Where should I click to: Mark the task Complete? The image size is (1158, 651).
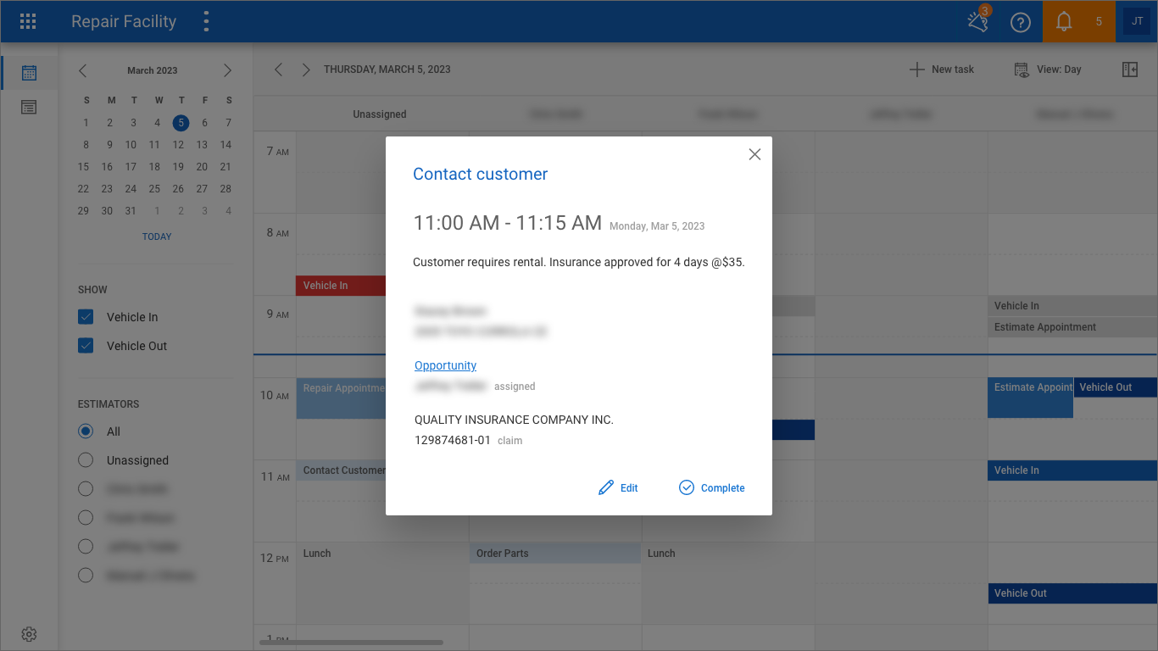[x=711, y=487]
